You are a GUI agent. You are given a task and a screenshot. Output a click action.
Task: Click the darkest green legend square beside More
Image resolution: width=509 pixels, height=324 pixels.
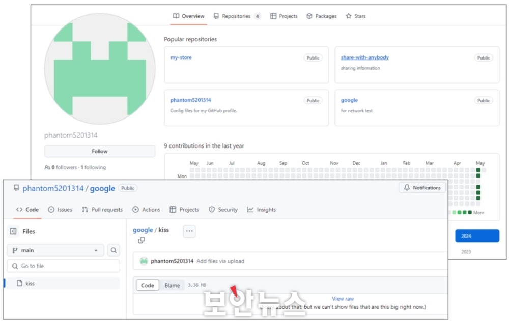(470, 213)
